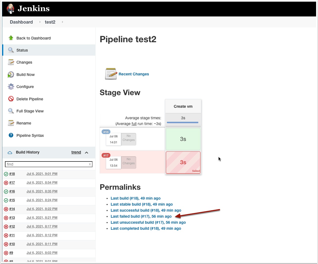Click the green Back to Dashboard arrow icon

pyautogui.click(x=11, y=38)
